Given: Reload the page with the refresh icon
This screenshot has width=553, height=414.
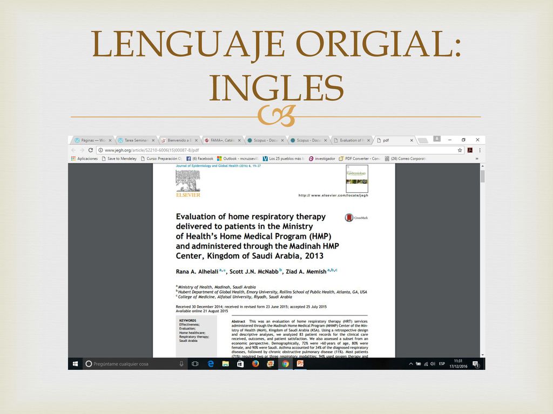Looking at the screenshot, I should point(91,150).
